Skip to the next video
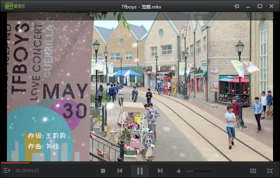Viewport: 280px width, 178px height. (160, 171)
